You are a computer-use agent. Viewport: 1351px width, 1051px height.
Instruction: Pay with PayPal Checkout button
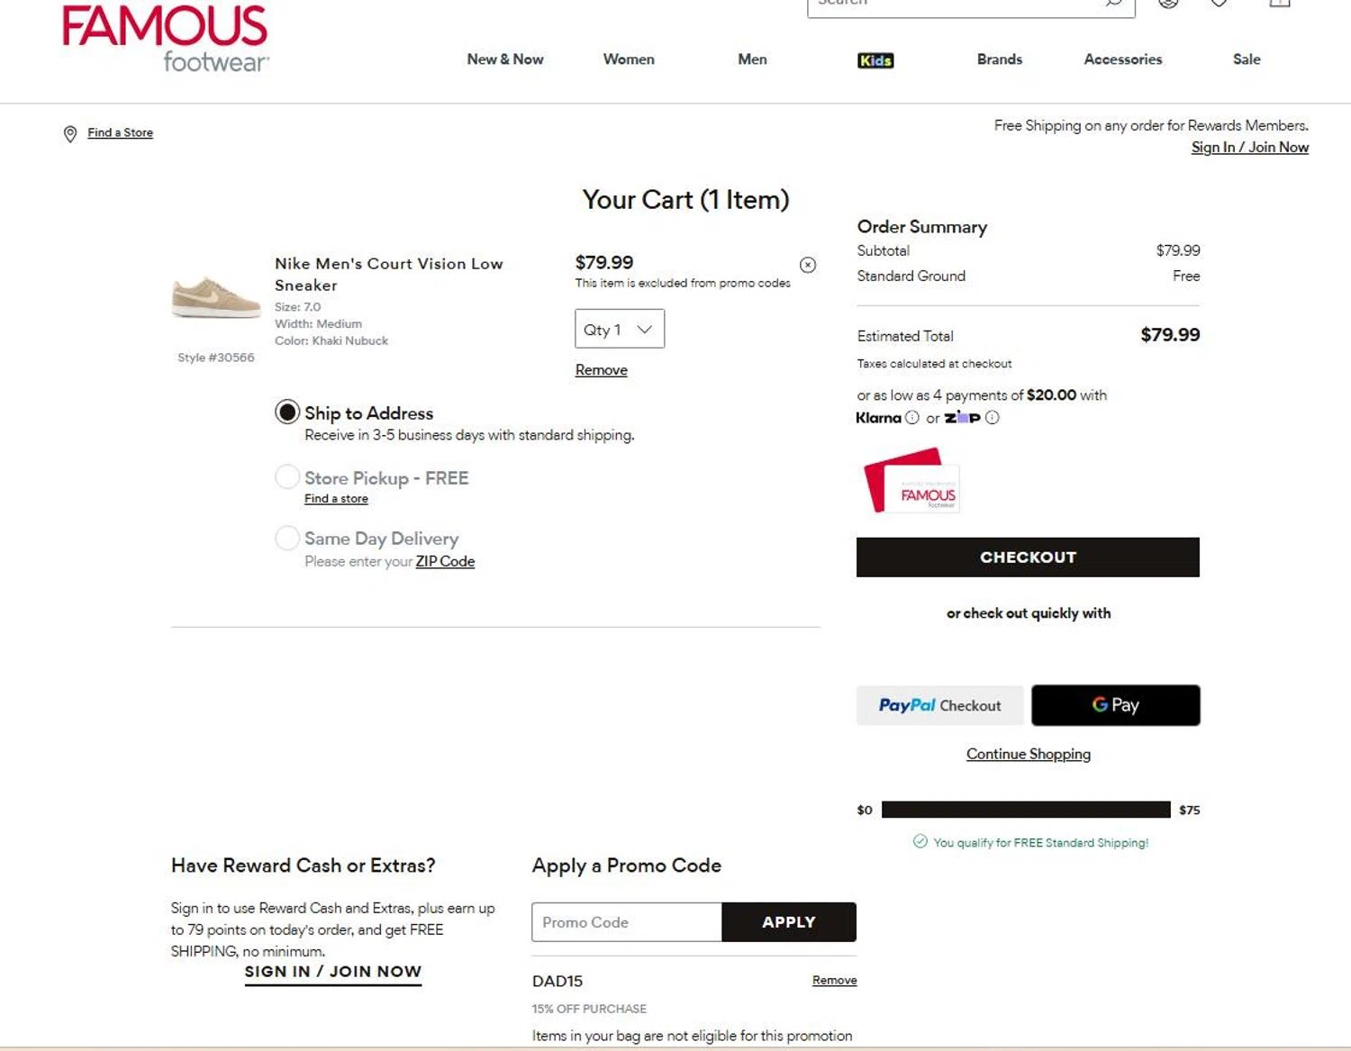[939, 705]
